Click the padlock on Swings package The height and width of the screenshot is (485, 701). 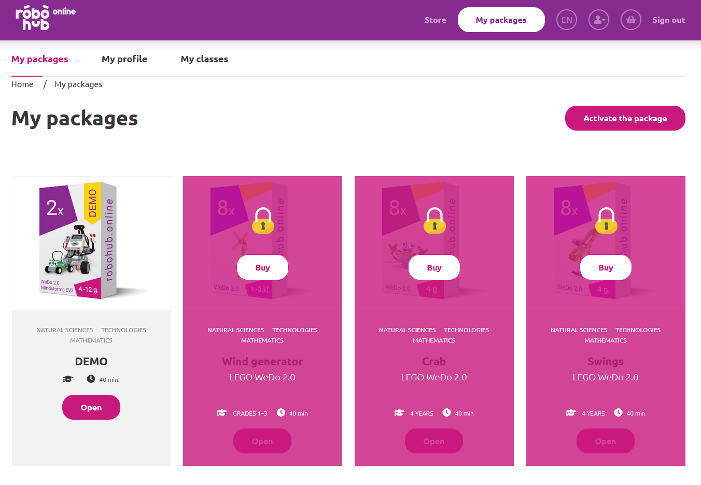click(606, 220)
